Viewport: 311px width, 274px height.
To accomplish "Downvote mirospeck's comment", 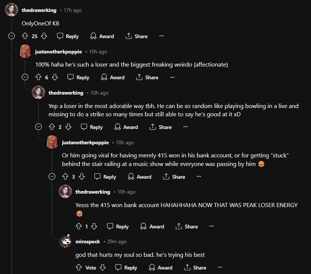I will (x=103, y=268).
